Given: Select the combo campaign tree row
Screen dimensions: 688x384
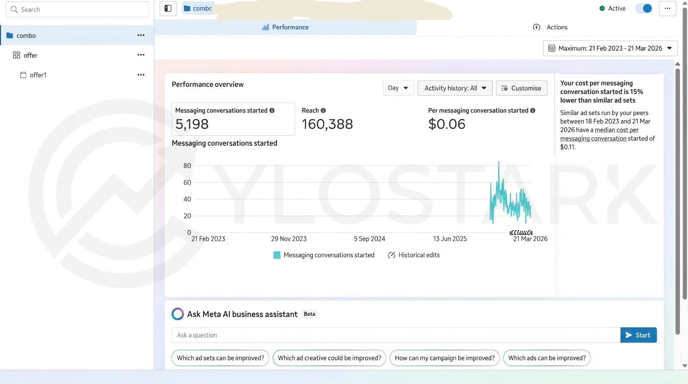Looking at the screenshot, I should (77, 35).
